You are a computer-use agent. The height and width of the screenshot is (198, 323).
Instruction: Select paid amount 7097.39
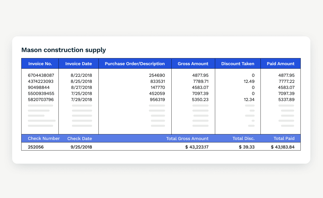pos(286,93)
